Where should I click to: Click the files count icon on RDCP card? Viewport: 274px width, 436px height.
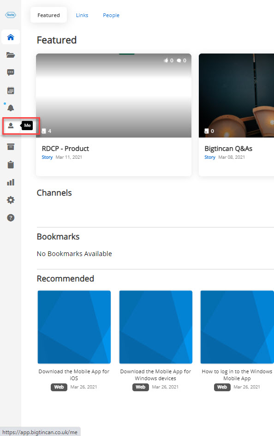coord(44,131)
